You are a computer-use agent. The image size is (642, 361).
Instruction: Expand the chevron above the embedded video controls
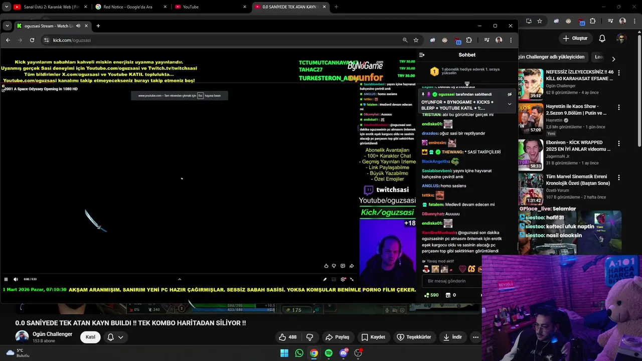tap(180, 279)
